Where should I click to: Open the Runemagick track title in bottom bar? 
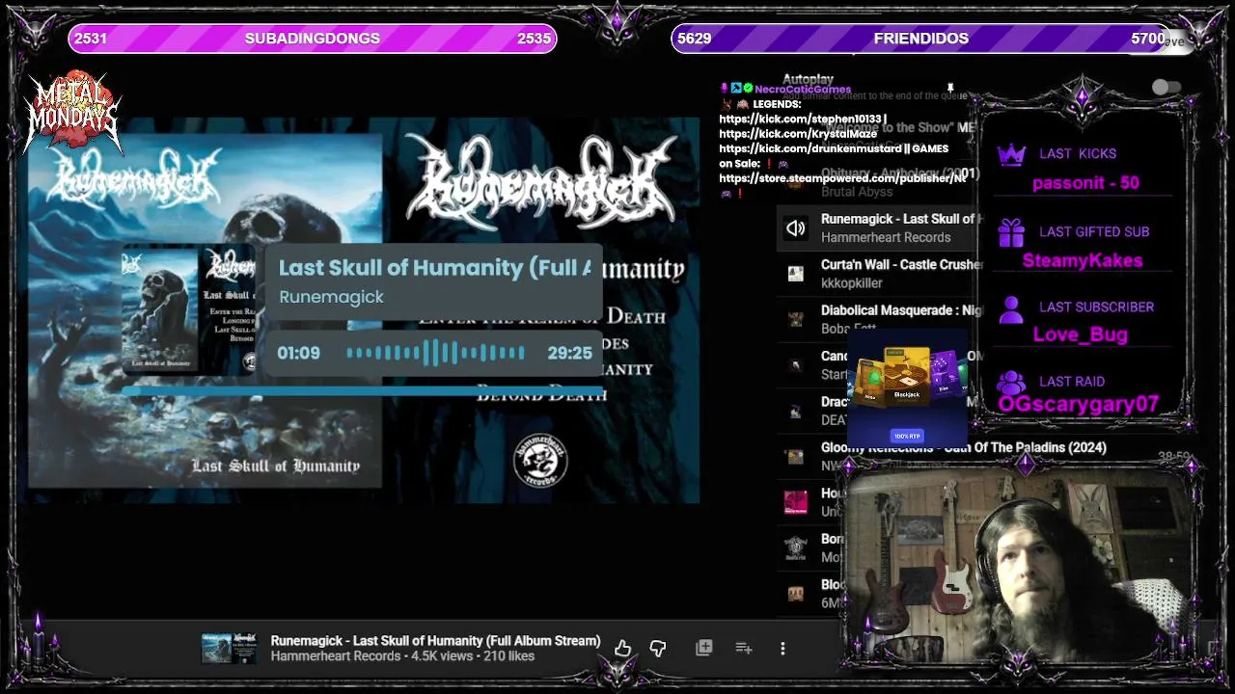click(x=435, y=641)
